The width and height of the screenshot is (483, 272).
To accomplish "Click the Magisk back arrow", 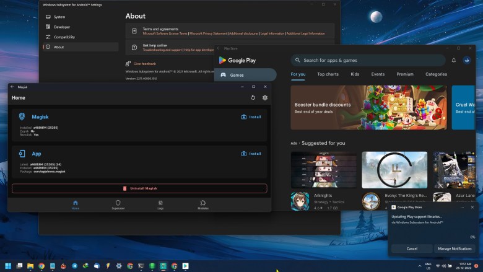I will point(12,87).
